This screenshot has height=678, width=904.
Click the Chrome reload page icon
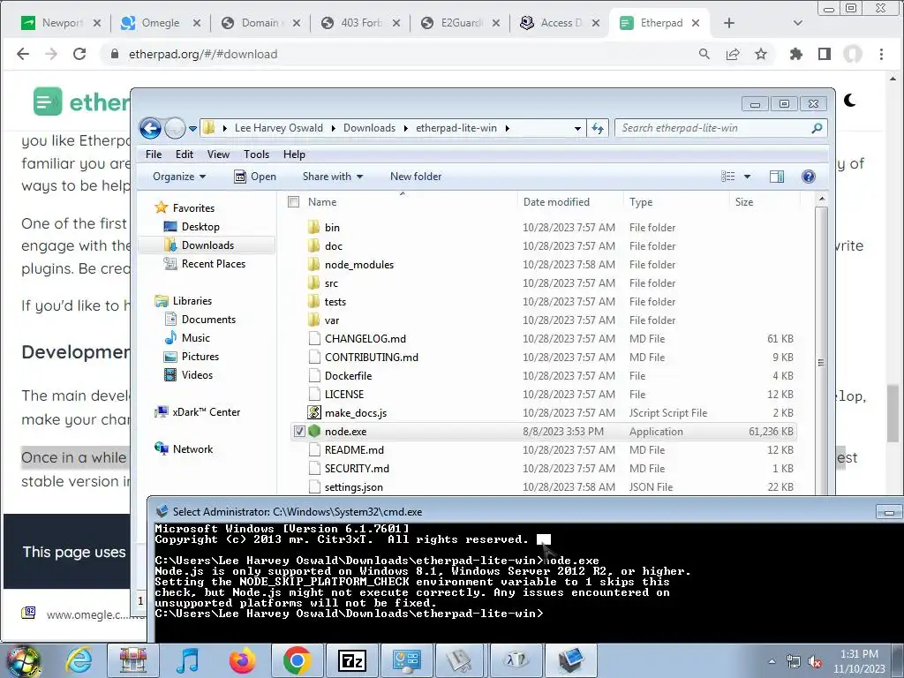(x=79, y=54)
